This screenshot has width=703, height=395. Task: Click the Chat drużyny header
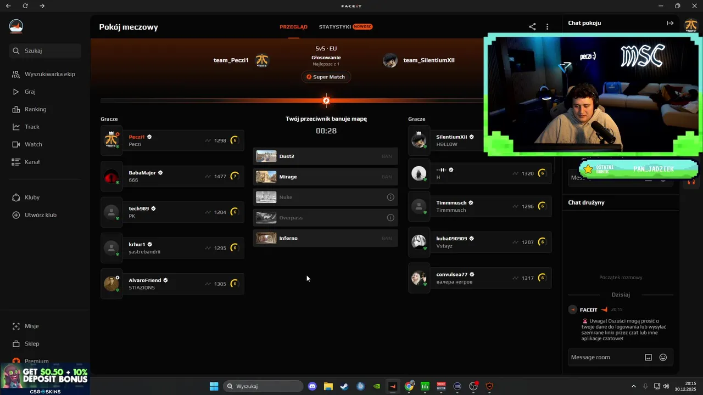[x=586, y=202]
